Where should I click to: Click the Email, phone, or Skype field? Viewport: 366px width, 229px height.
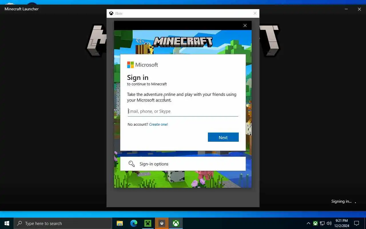coord(183,111)
